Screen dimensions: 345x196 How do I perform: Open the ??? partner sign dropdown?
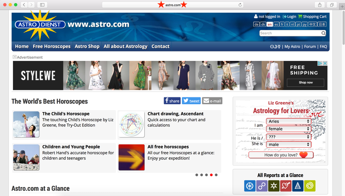(289, 137)
